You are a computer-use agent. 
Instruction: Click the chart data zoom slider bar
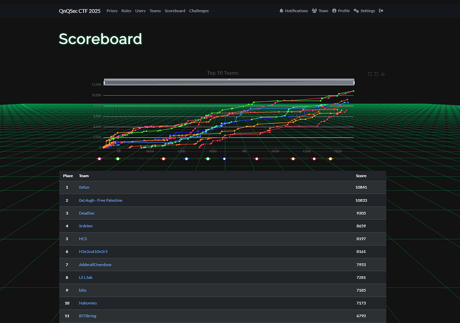229,82
